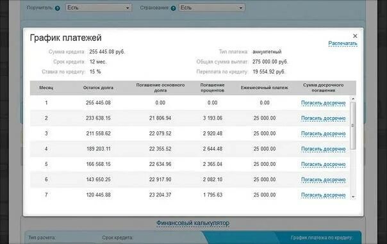
Task: Select the interest value 2 644.48
Action: pyautogui.click(x=213, y=149)
